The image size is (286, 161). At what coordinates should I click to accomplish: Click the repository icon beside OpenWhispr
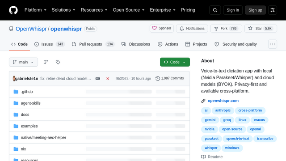[11, 29]
